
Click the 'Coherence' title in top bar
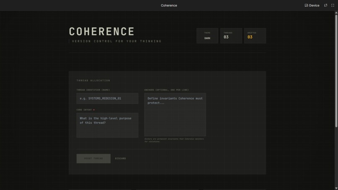[169, 5]
